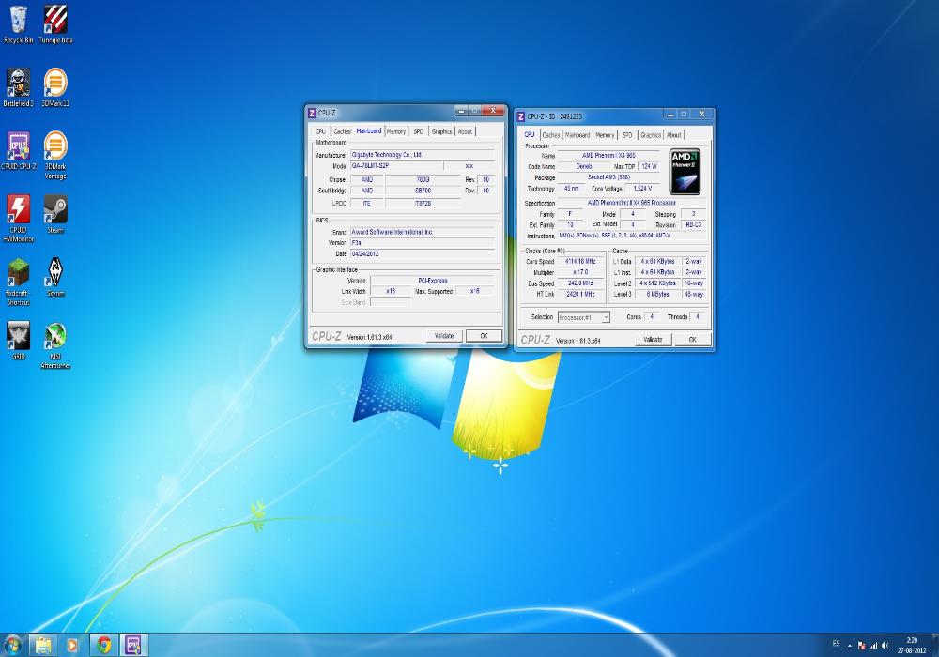Open About tab in right CPU-Z window

click(x=673, y=135)
